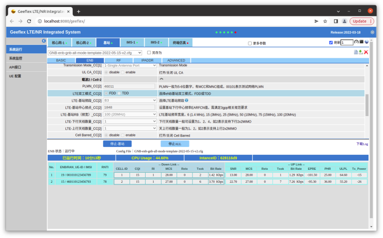383x238 pixels.
Task: Reload the page in Chrome
Action: pos(29,21)
